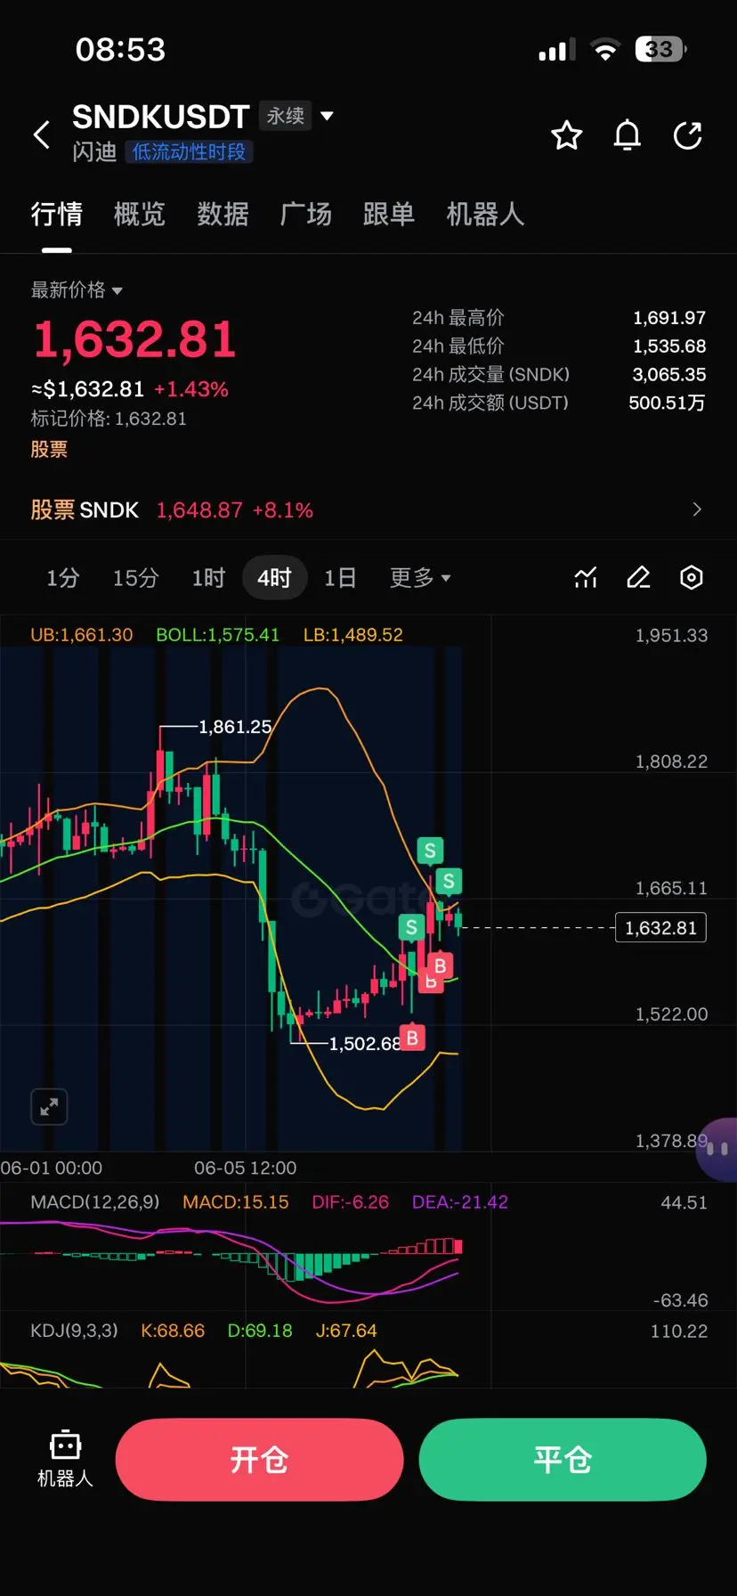
Task: Tap the K:68.66 KDJ value
Action: pos(173,1331)
